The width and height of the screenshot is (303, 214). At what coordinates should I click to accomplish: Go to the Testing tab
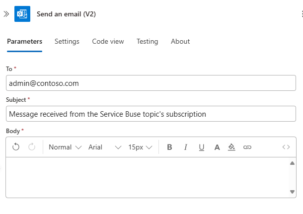tap(147, 41)
